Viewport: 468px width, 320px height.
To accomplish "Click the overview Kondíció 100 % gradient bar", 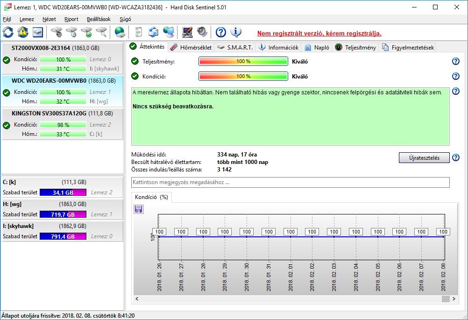I will tap(243, 76).
